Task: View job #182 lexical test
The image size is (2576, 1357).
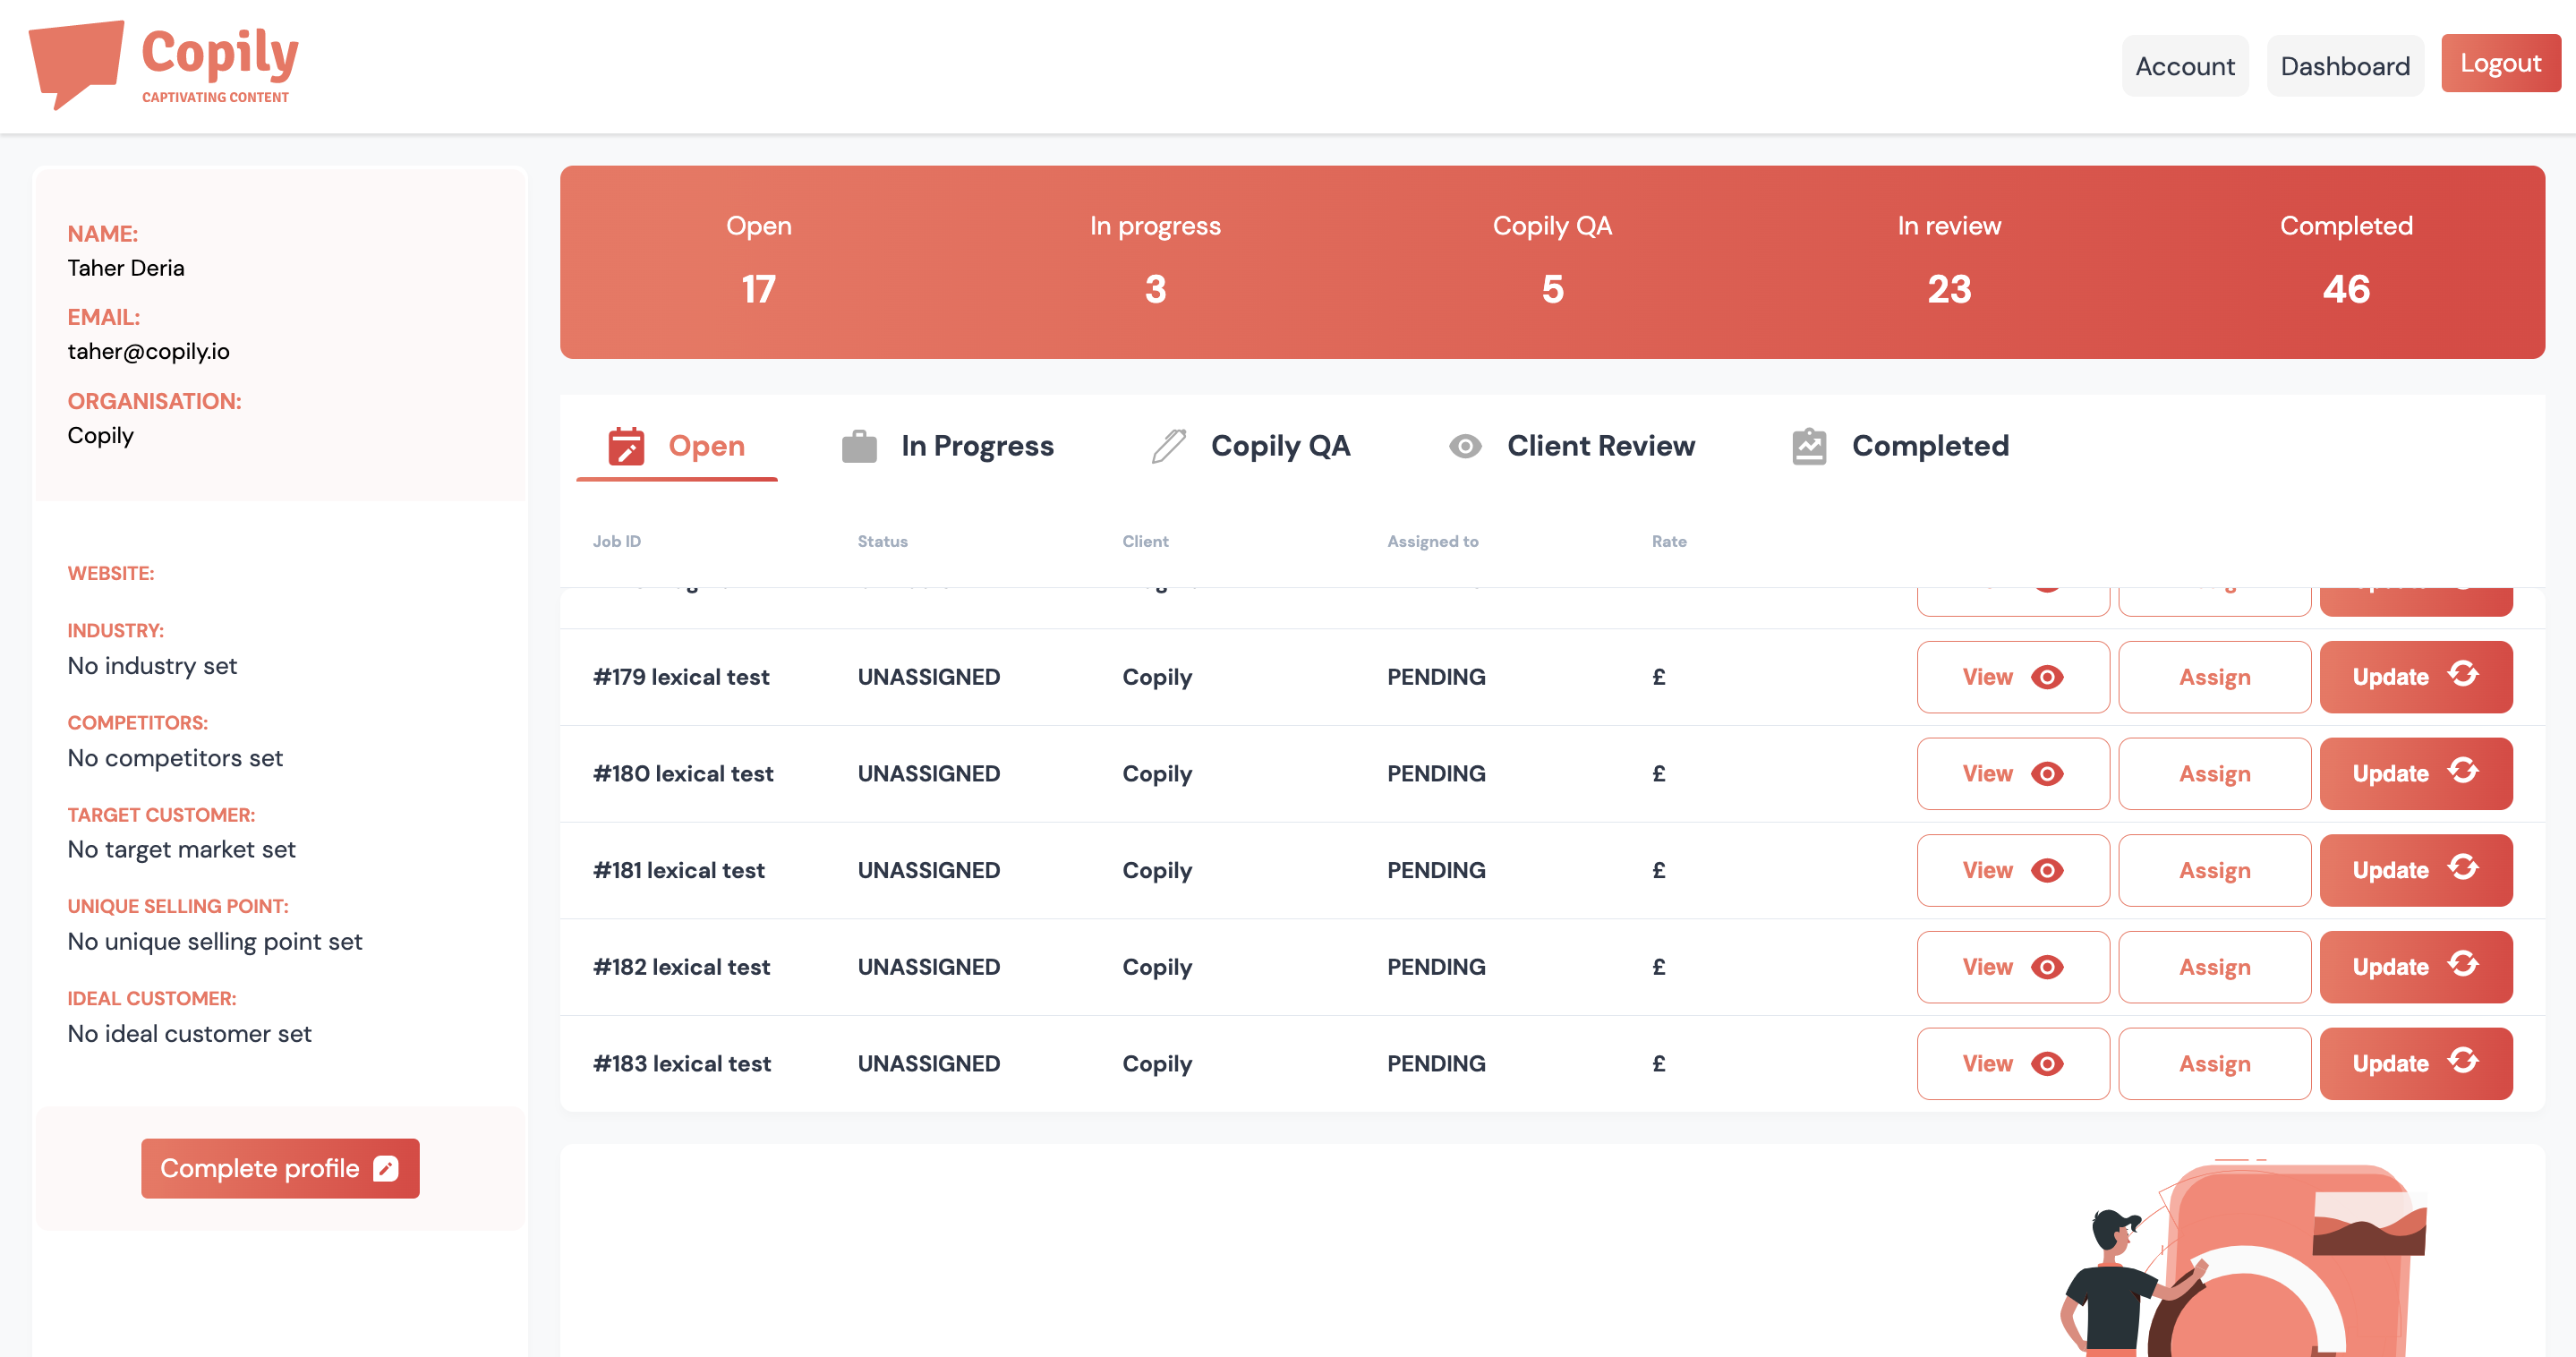Action: [2013, 967]
